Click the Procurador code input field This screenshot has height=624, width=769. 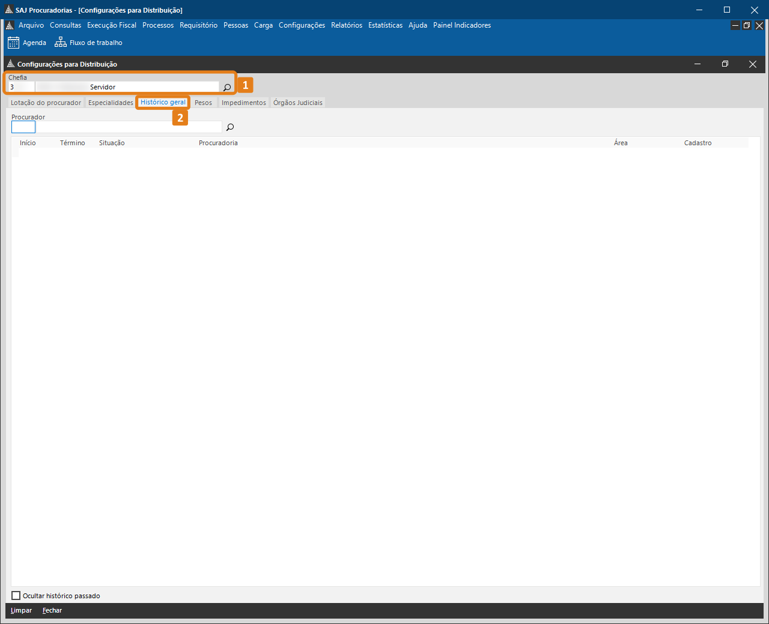pos(23,127)
